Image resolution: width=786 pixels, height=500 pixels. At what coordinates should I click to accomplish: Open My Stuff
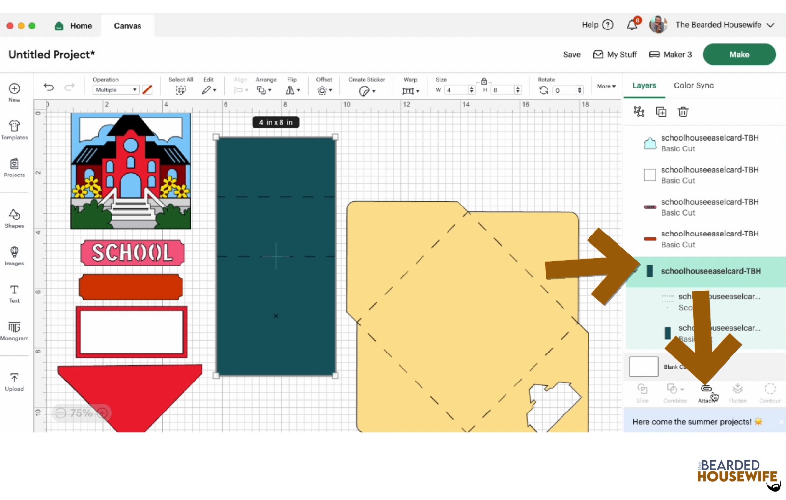click(615, 55)
